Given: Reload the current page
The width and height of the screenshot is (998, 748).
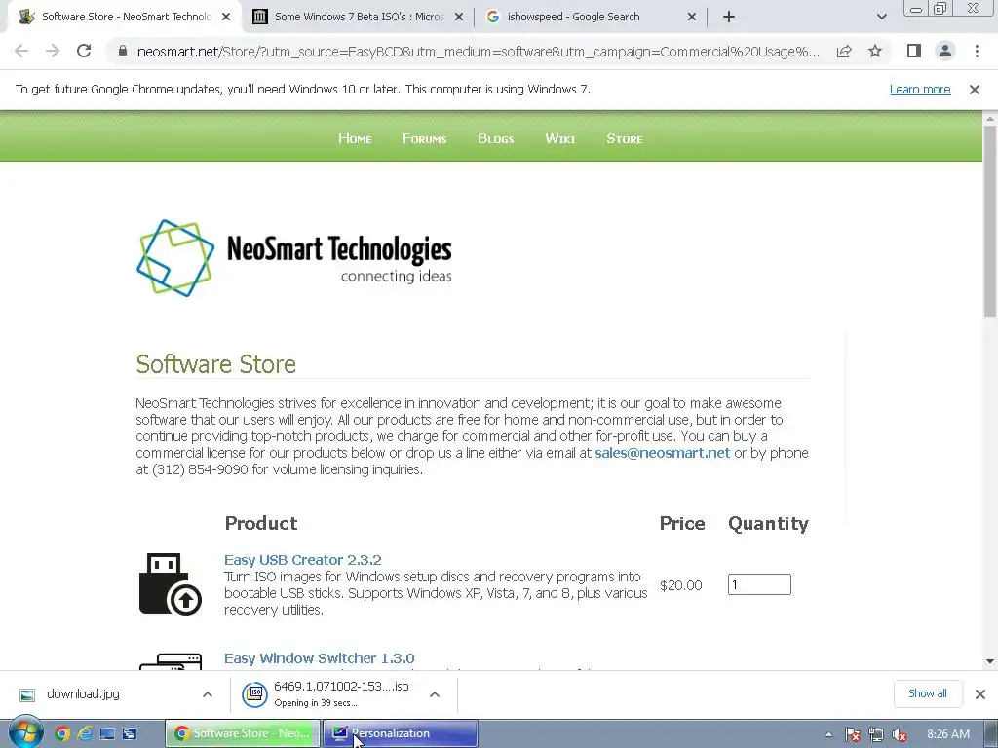Looking at the screenshot, I should [x=84, y=51].
